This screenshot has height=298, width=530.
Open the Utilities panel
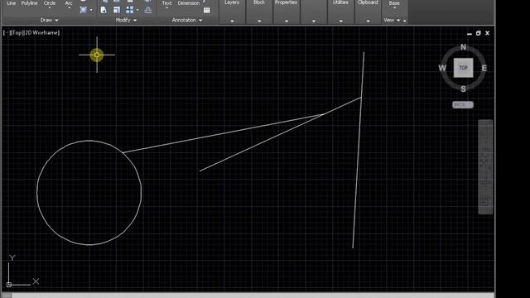pos(340,2)
